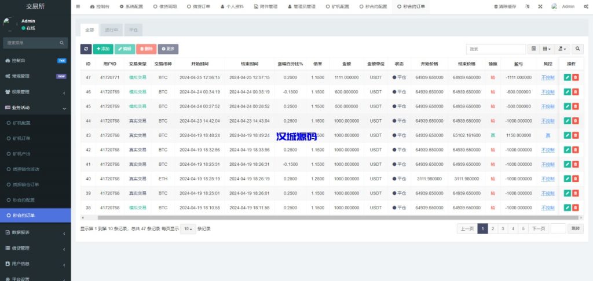Click the settings gears icon at top right
Screen dimensions: 593x281
point(584,6)
